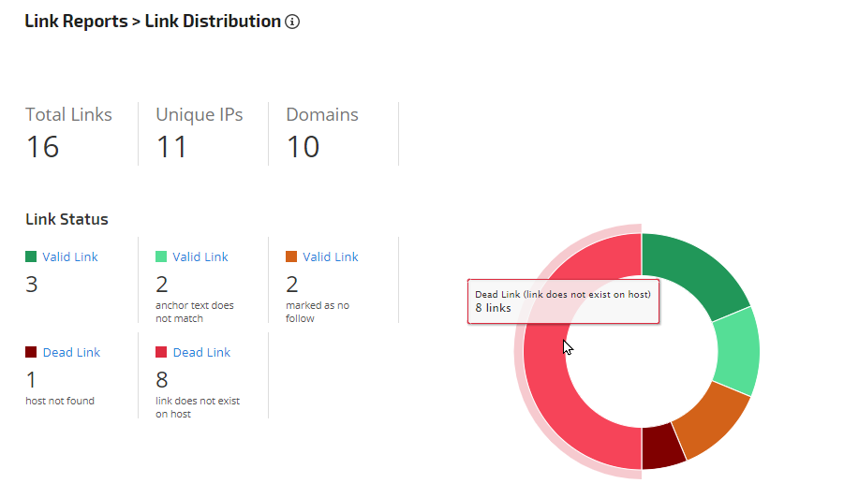Click the dark red host not found swatch

coord(31,352)
